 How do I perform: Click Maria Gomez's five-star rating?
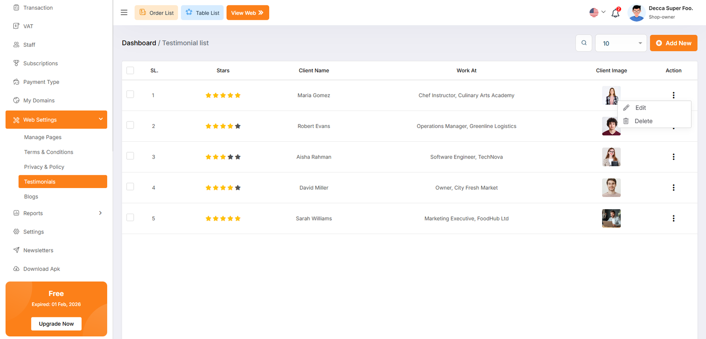point(223,95)
